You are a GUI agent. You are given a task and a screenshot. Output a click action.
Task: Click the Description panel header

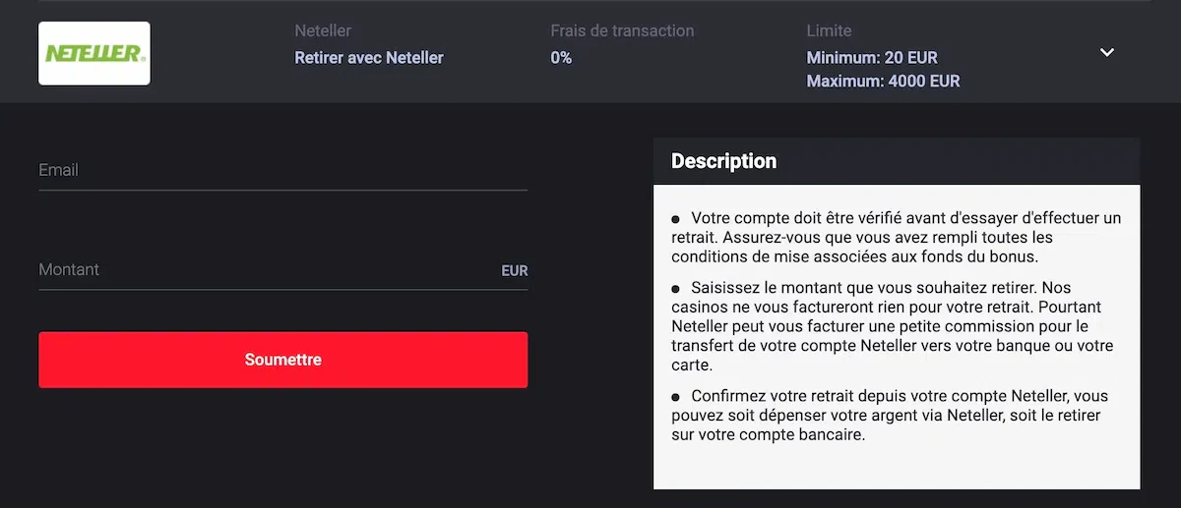click(896, 161)
